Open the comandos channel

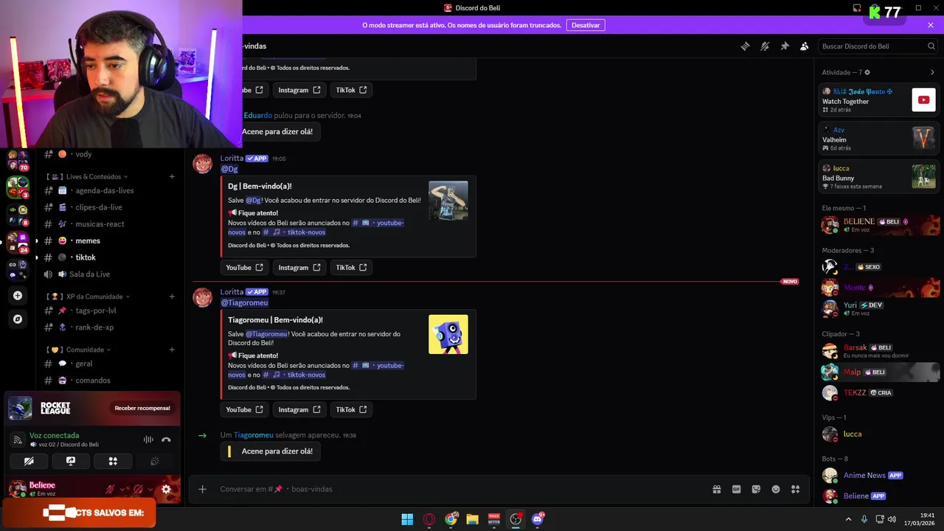point(109,381)
